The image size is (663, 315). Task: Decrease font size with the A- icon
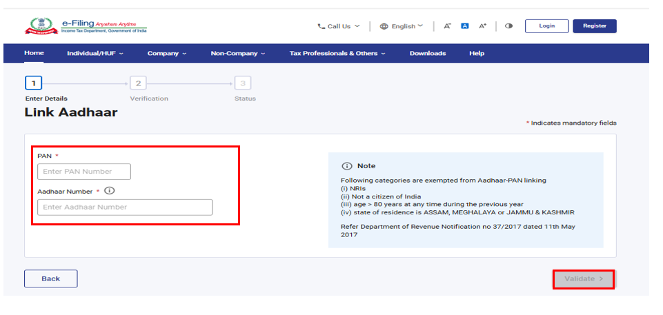(447, 26)
